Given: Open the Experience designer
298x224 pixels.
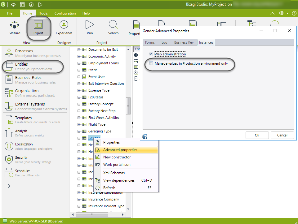Looking at the screenshot, I should coord(64,28).
